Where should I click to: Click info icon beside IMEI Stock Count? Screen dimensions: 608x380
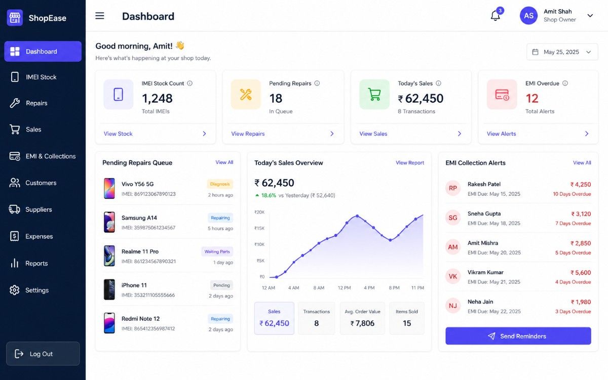click(x=189, y=83)
